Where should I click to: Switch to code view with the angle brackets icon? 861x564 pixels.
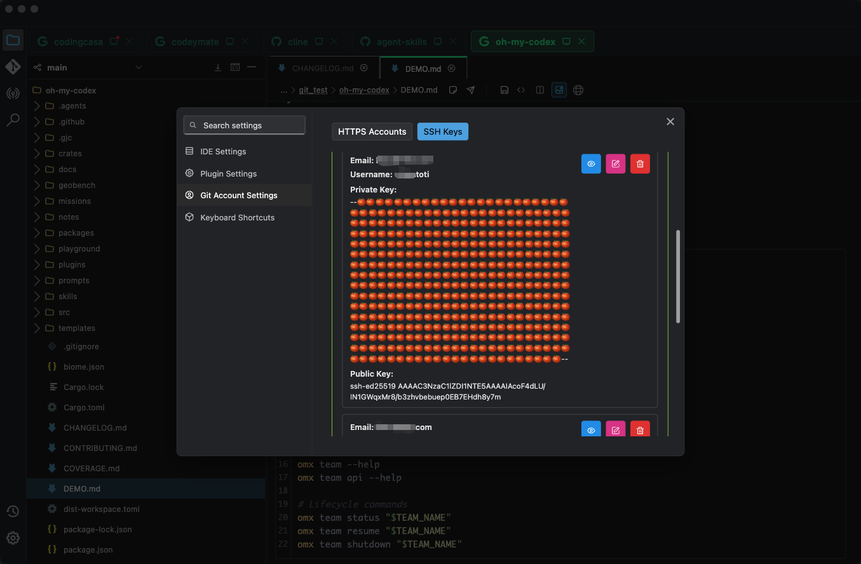pyautogui.click(x=521, y=90)
